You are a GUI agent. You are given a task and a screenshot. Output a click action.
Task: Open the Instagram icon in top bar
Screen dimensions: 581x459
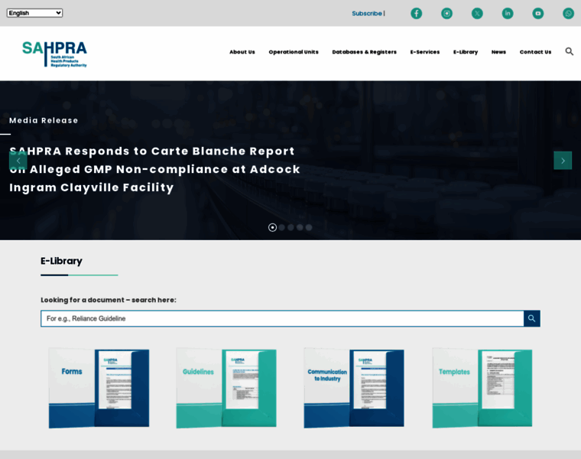click(x=446, y=13)
